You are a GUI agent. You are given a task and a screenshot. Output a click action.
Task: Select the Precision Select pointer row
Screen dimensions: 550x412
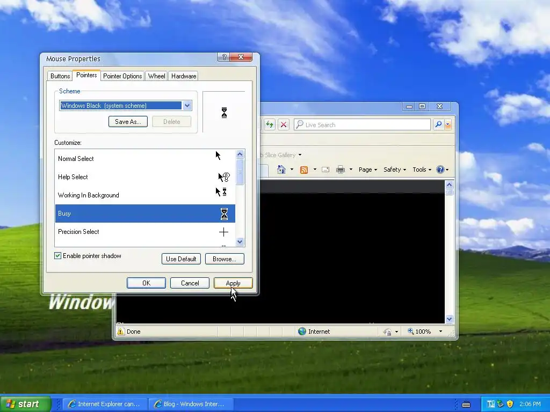click(145, 232)
